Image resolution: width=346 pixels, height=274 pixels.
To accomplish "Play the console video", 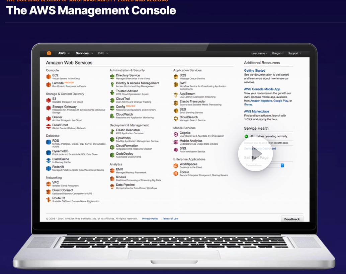I will pyautogui.click(x=256, y=154).
